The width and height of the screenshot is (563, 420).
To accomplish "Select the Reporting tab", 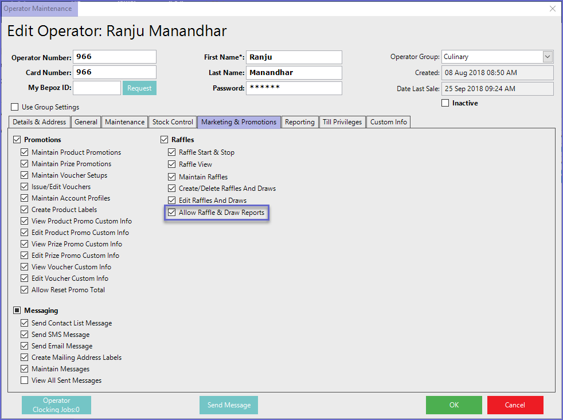I will 299,122.
